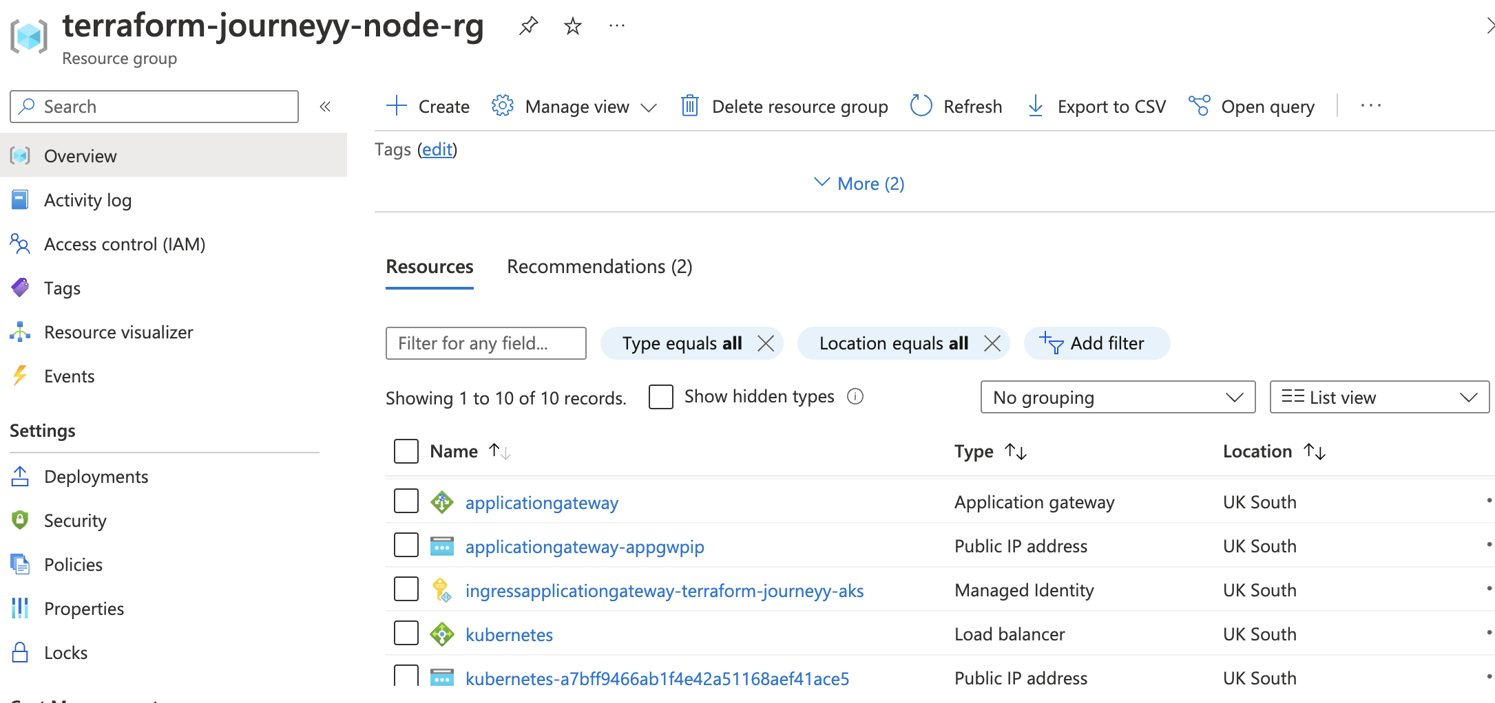Pin the resource group to dashboard
Screen dimensions: 1495x703
(x=528, y=25)
